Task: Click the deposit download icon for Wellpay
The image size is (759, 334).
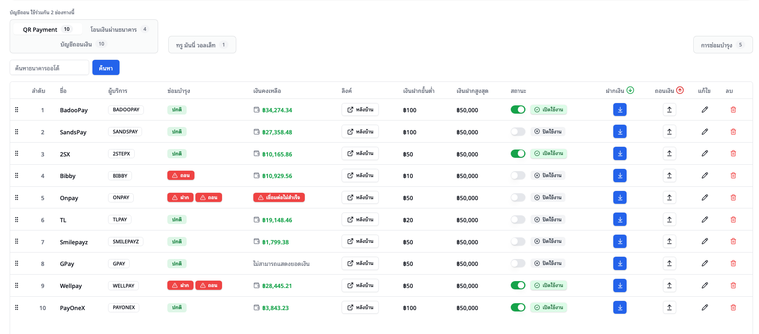Action: [620, 285]
